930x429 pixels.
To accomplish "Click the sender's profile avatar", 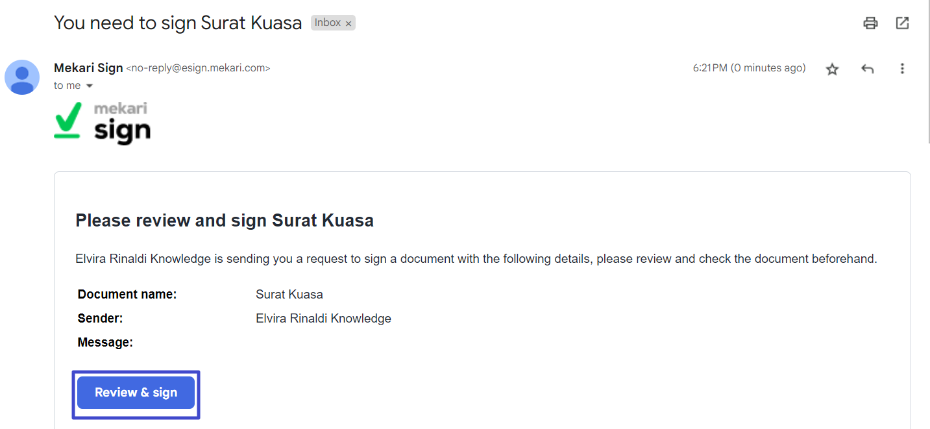I will 22,77.
